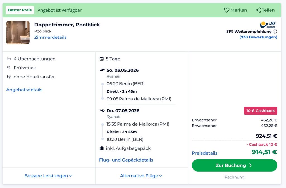
Task: View the 938 Bewertungen reviews
Action: point(258,37)
